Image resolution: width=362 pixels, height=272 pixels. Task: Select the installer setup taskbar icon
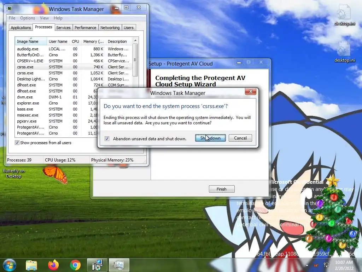(97, 265)
